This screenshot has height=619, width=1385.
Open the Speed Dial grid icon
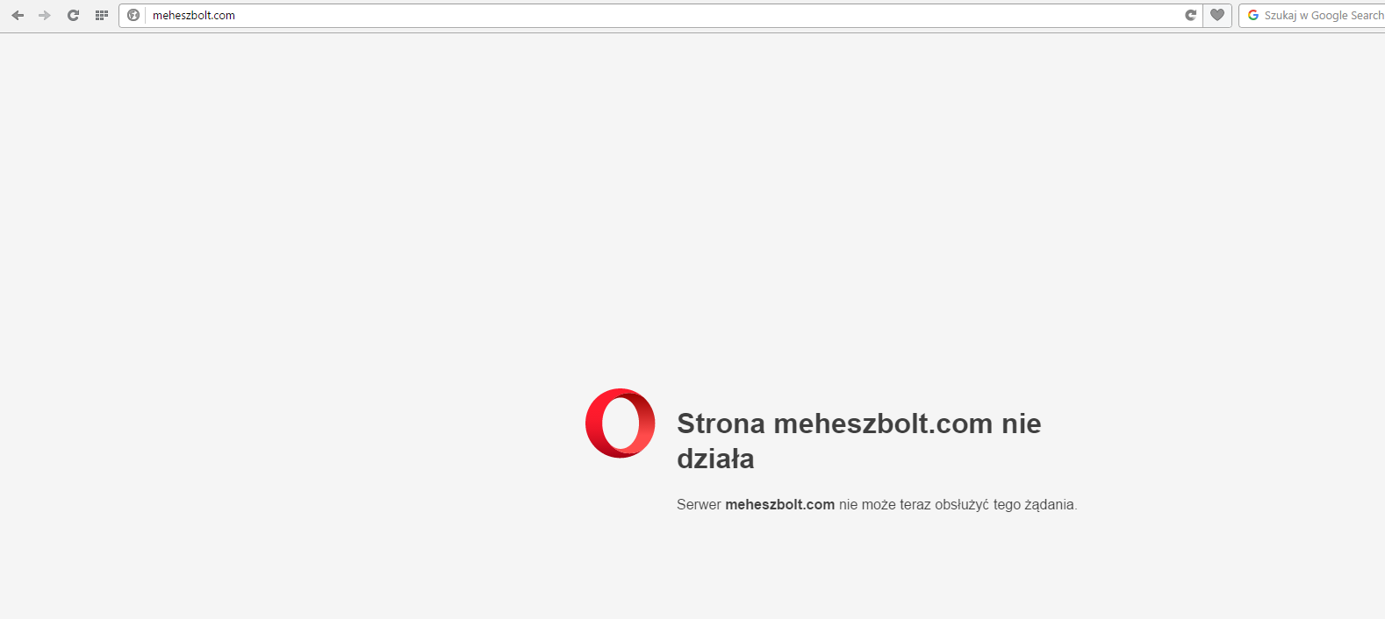click(102, 15)
